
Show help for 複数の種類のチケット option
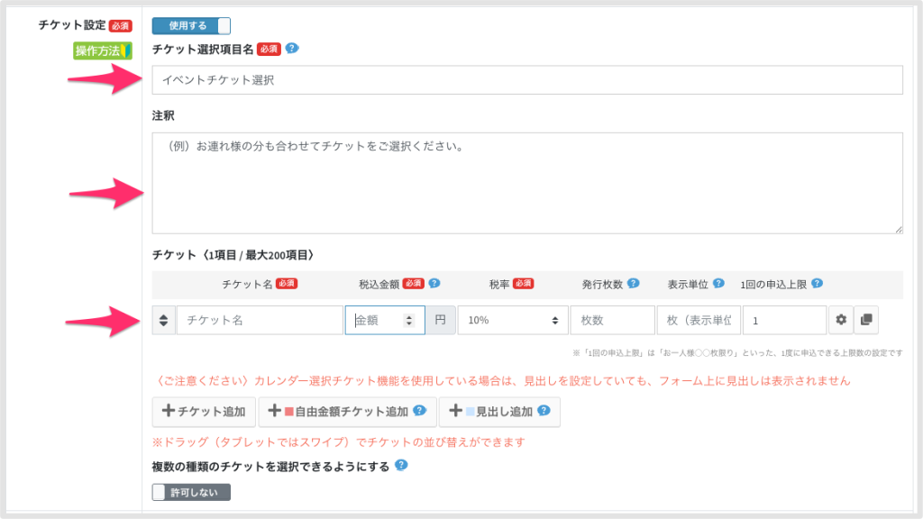401,466
